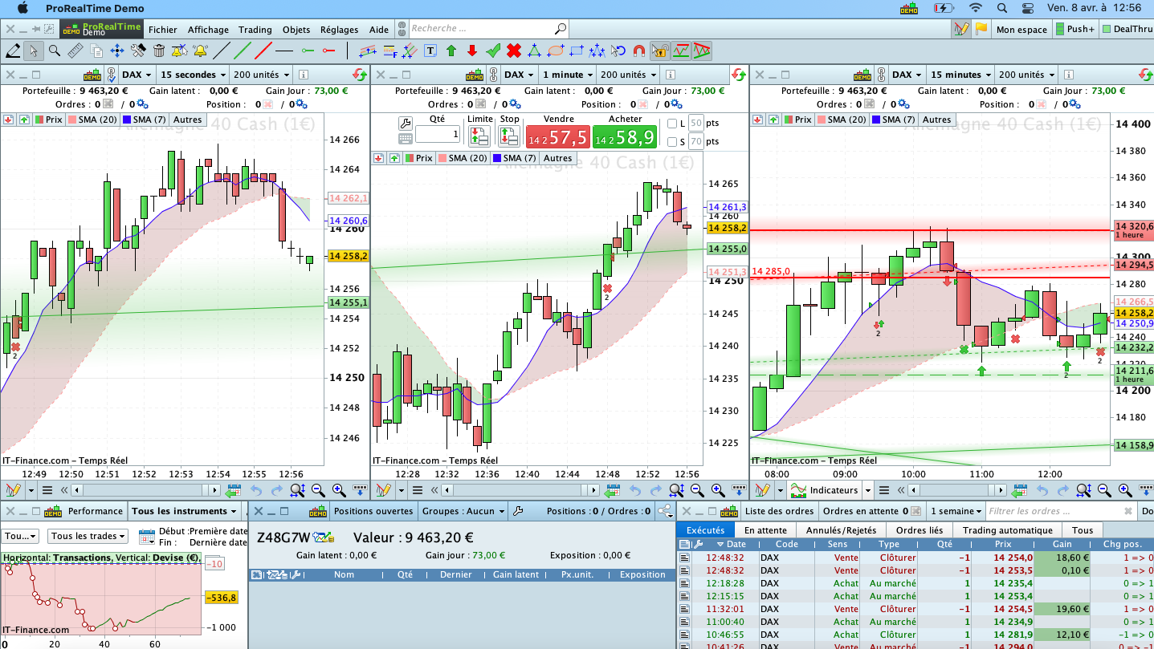Click the hammer and wrench tools icon

click(x=138, y=51)
